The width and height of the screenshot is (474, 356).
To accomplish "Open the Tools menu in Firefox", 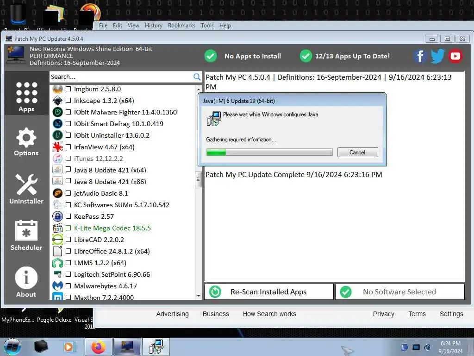I will tap(207, 25).
